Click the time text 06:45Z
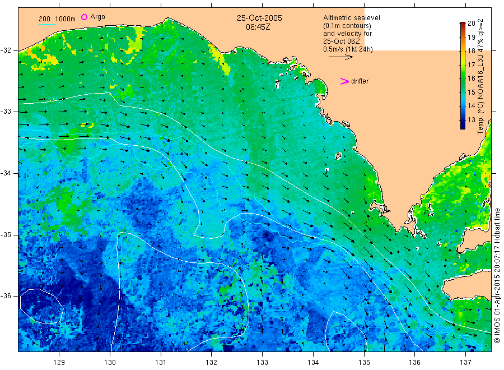This screenshot has width=504, height=370. [x=258, y=27]
